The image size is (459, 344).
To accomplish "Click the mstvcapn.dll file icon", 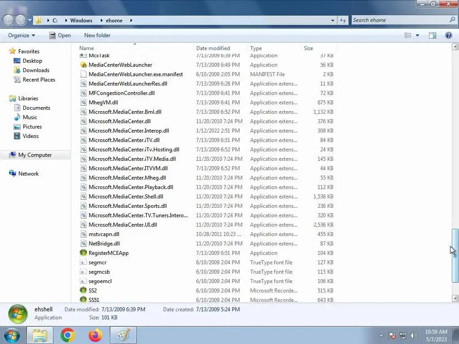I will pos(83,234).
